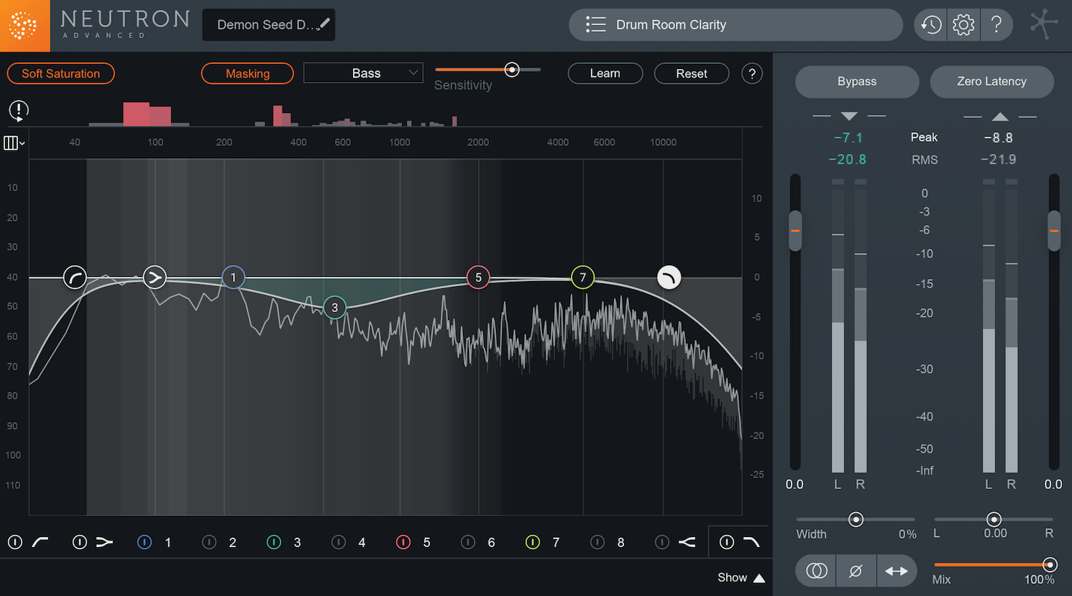Click the low shelf shape icon in band row
The width and height of the screenshot is (1072, 596).
pos(105,542)
